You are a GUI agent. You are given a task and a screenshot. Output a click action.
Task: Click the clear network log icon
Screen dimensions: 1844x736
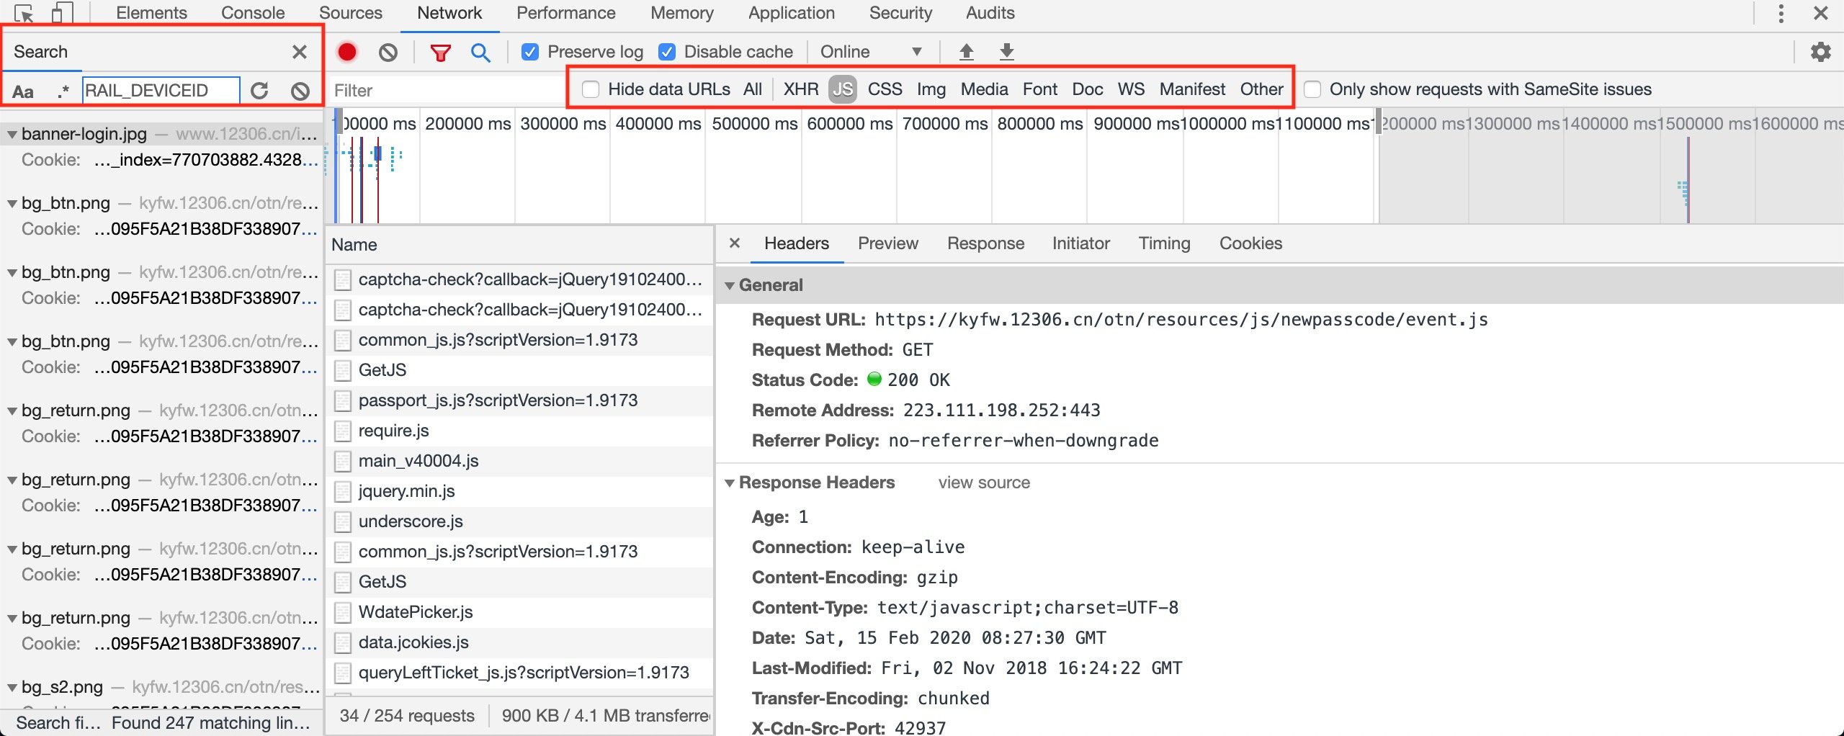(x=388, y=51)
